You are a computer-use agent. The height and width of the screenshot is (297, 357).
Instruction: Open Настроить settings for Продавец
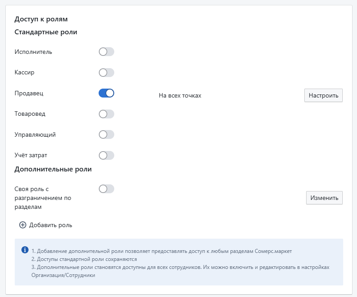click(323, 95)
